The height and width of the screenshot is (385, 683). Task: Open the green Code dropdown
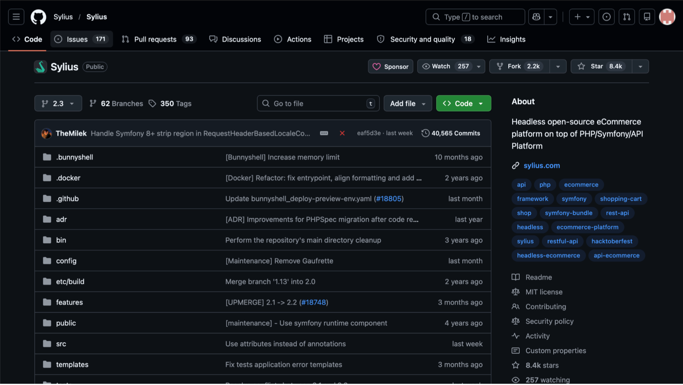[463, 103]
